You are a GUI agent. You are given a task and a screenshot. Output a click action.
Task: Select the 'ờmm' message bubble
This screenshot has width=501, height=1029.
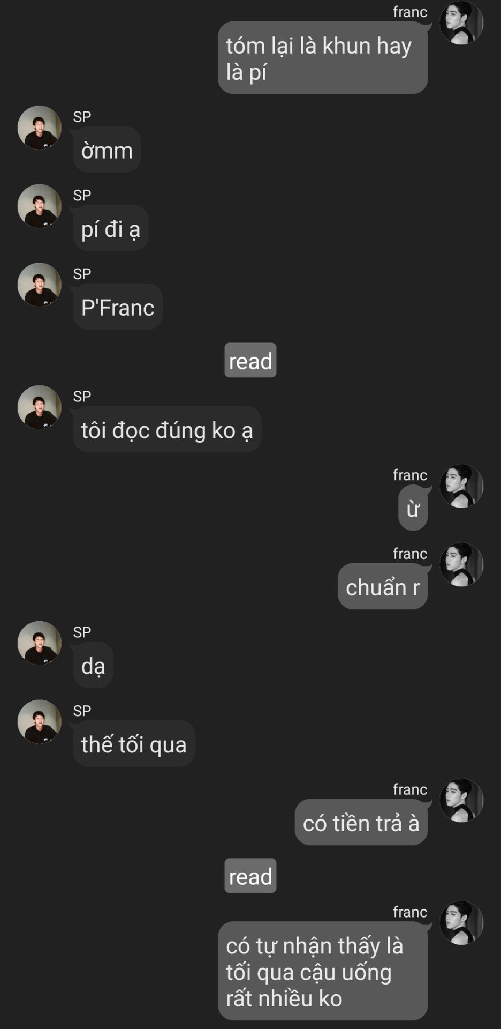pos(107,150)
